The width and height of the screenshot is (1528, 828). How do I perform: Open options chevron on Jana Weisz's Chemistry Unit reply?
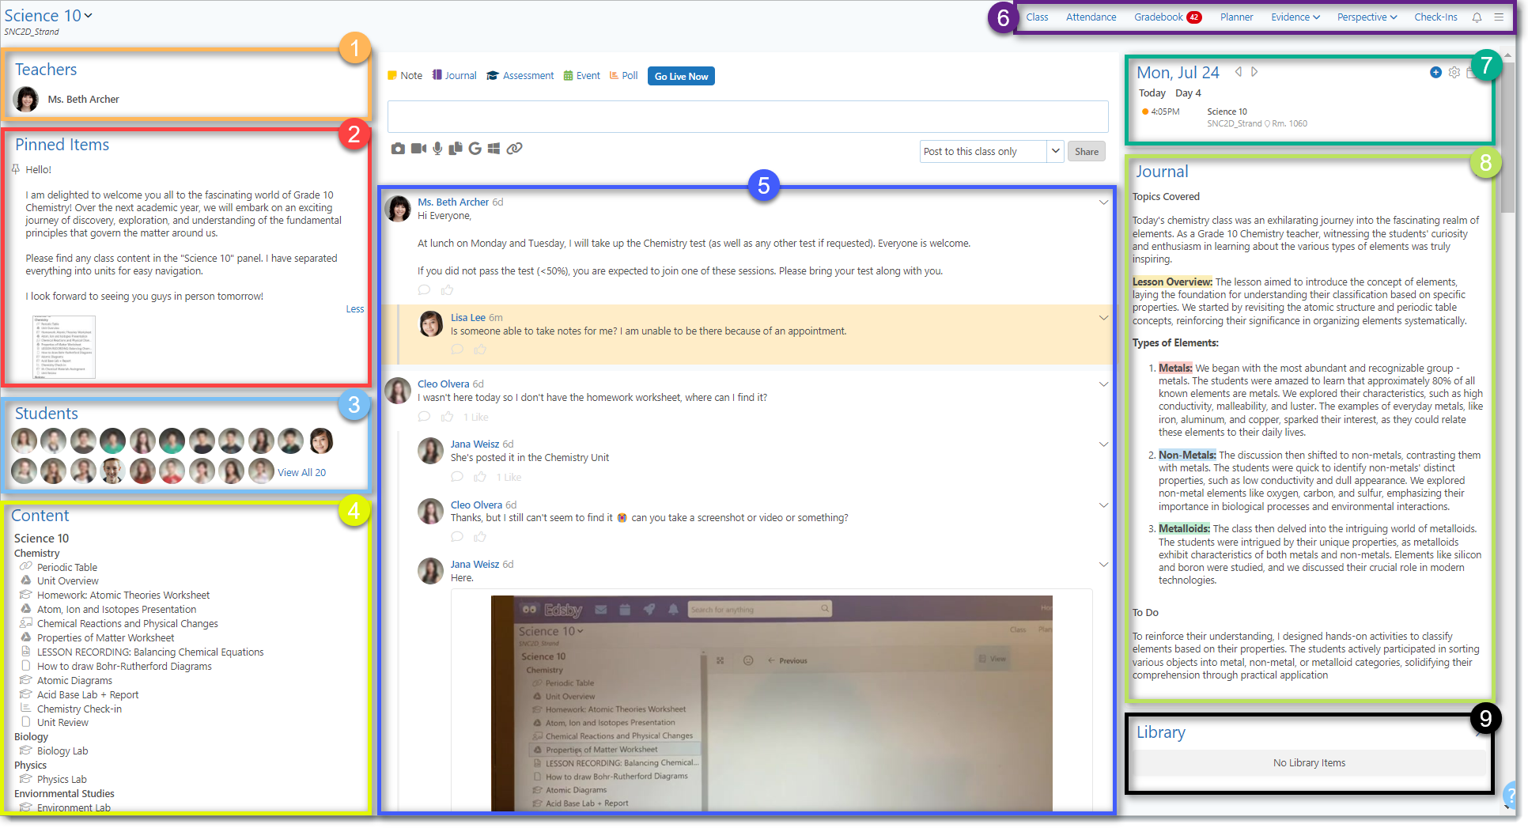pyautogui.click(x=1103, y=444)
